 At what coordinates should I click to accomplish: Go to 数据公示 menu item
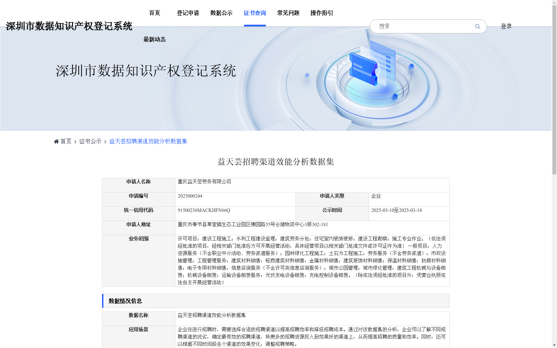[221, 13]
